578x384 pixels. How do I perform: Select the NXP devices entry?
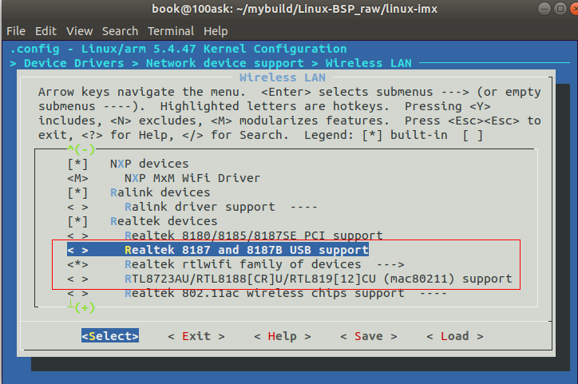point(149,164)
